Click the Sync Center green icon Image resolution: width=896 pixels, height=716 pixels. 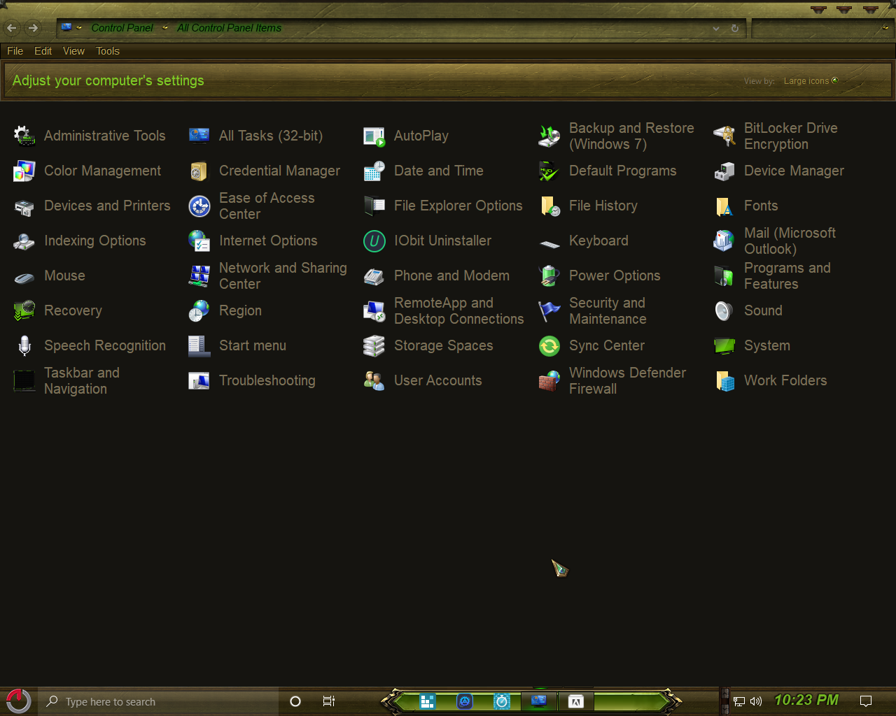tap(549, 345)
